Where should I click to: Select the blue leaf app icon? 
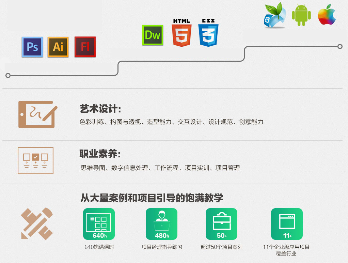coord(275,16)
